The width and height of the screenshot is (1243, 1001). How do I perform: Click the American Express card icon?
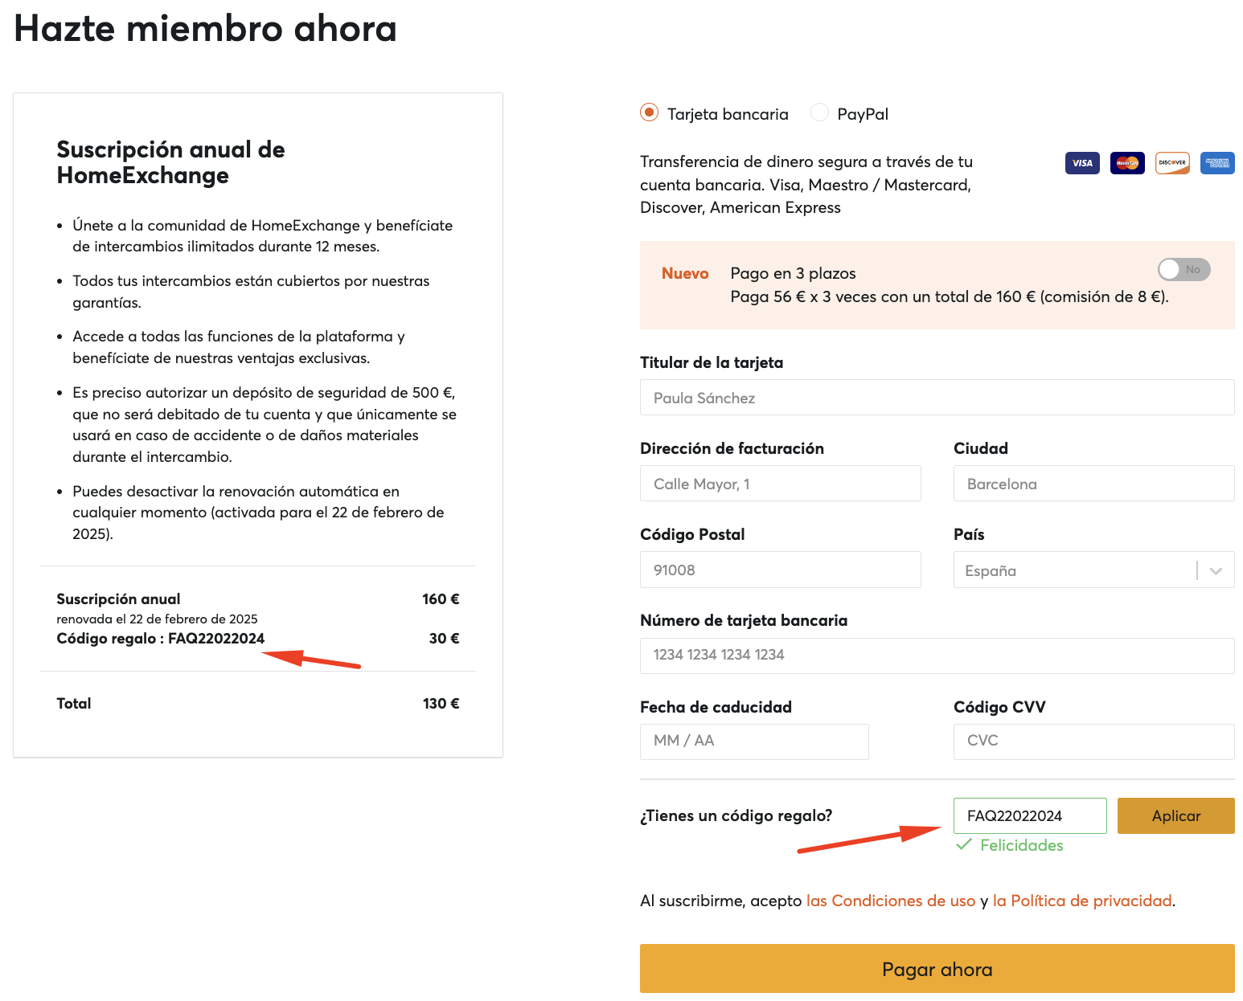1217,163
